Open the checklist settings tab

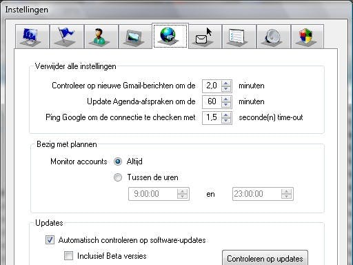click(239, 37)
